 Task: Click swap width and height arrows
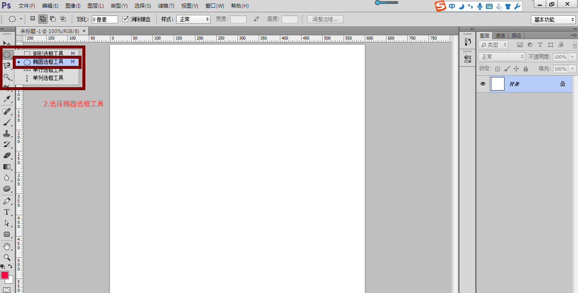tap(257, 19)
